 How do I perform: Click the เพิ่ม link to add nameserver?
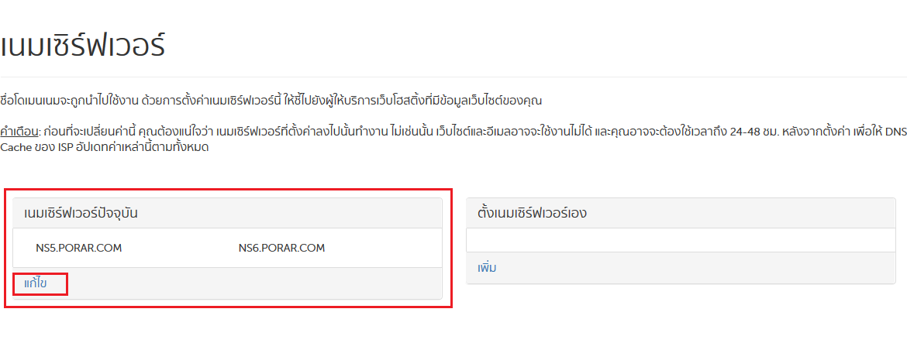[x=487, y=268]
